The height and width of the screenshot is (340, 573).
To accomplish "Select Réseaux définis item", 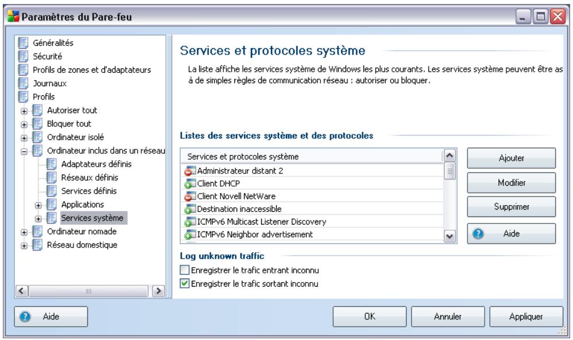I will pos(90,177).
